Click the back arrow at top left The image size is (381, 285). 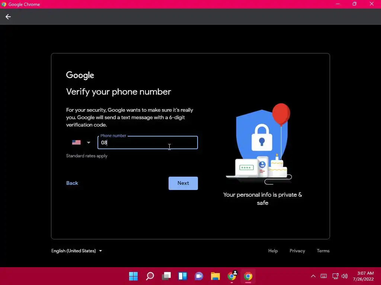pyautogui.click(x=8, y=17)
